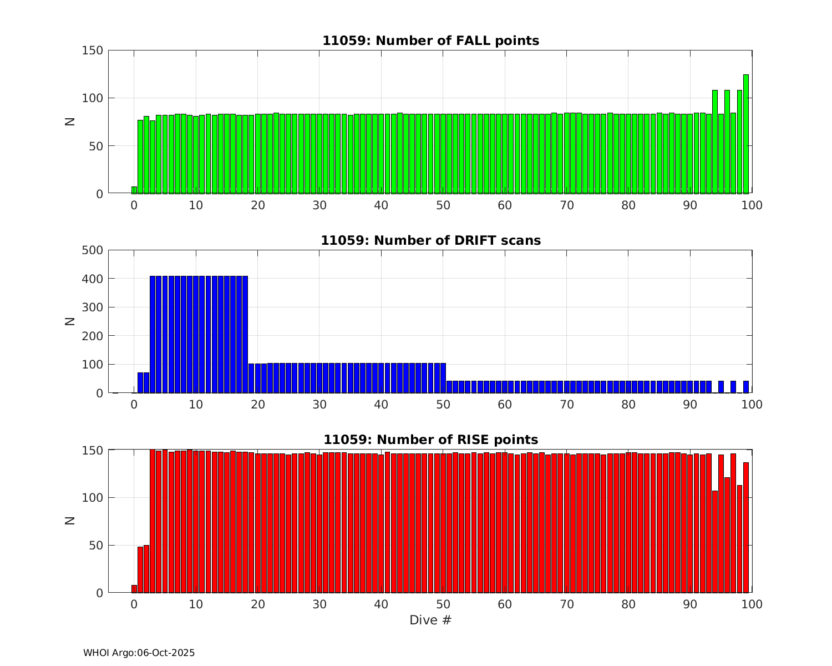
Task: Click the 'N' y-axis label of FALL chart
Action: pos(70,122)
